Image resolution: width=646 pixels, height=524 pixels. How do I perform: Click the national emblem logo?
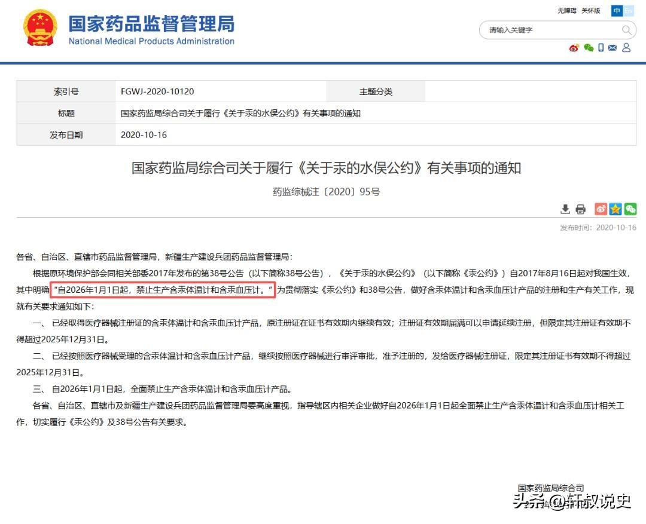pyautogui.click(x=40, y=28)
